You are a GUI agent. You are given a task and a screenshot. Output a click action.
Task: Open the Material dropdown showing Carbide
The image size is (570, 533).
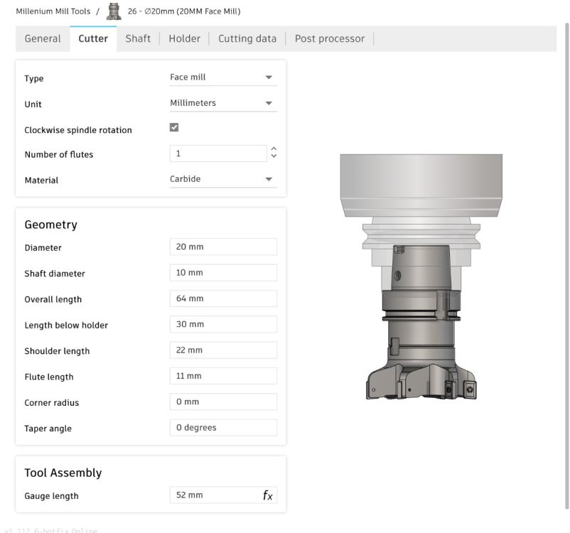point(223,179)
